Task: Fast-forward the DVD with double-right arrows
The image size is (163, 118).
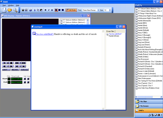Action: (24, 63)
